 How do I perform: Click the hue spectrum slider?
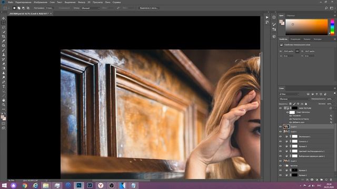[x=332, y=27]
